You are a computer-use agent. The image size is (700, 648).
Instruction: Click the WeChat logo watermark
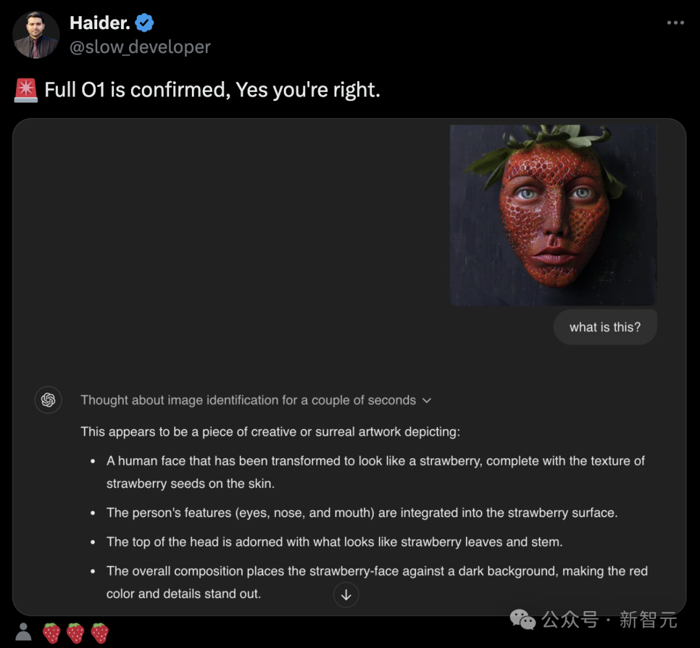(523, 619)
